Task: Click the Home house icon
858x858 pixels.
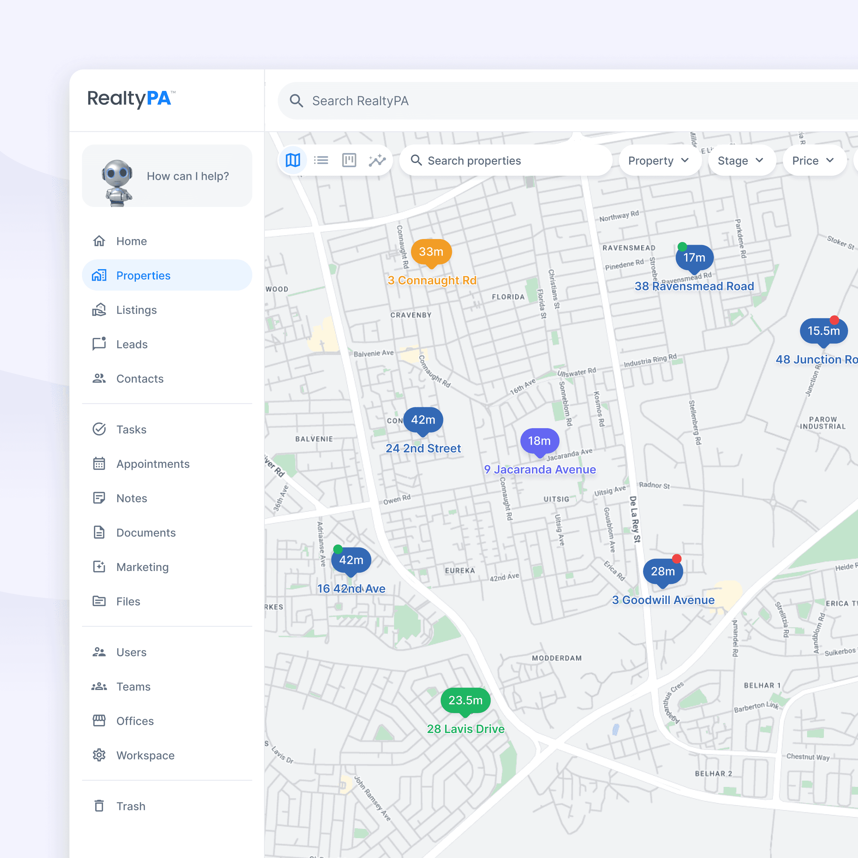Action: click(99, 241)
